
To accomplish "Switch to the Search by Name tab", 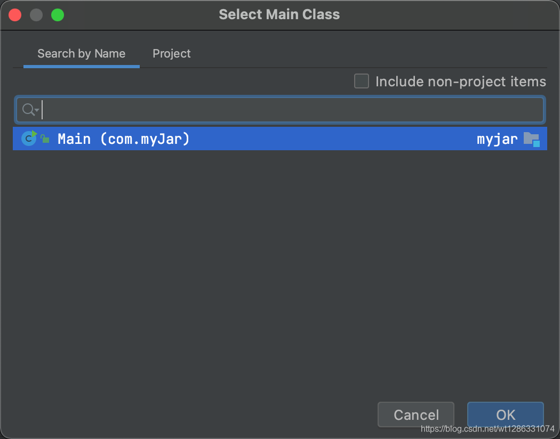I will [81, 54].
